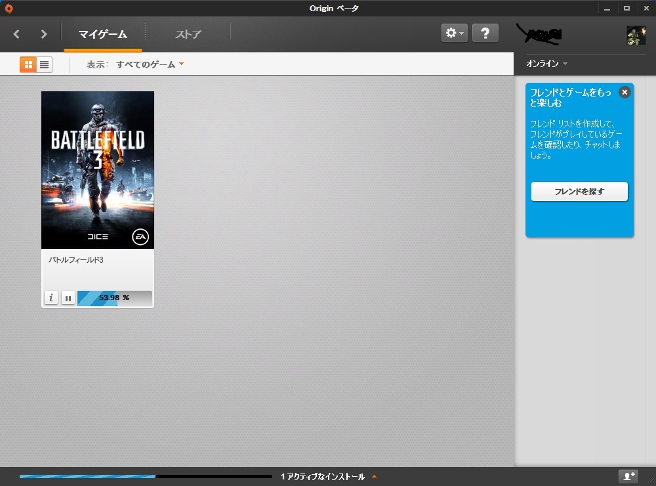
Task: Open Battlefield 3 info button
Action: pyautogui.click(x=51, y=298)
